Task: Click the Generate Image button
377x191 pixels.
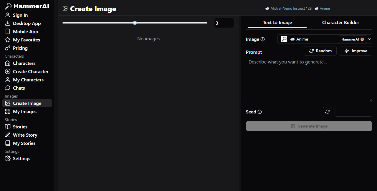Action: point(309,126)
